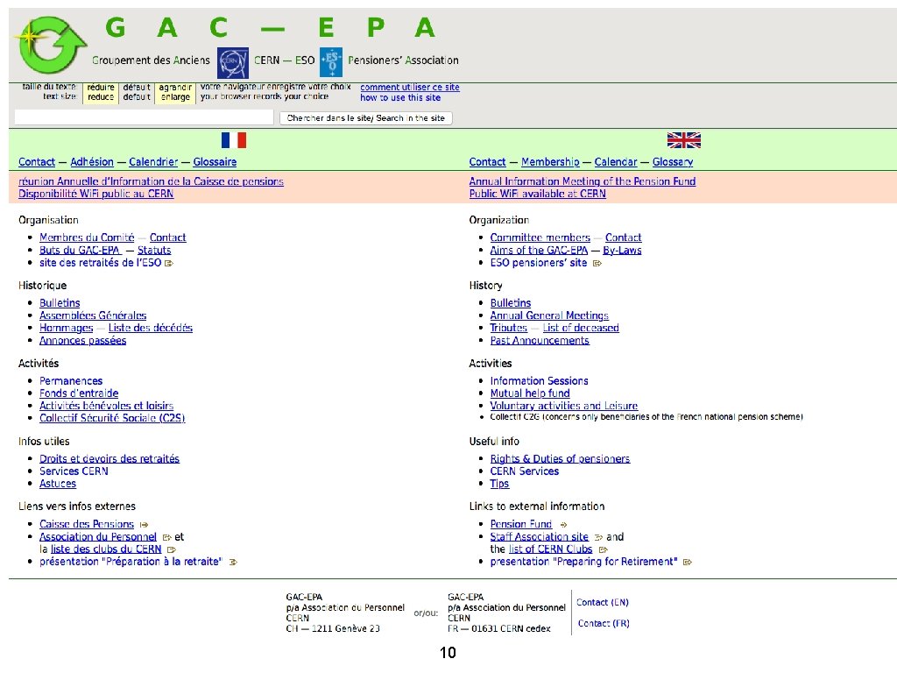897x673 pixels.
Task: Open 'Annonces passées' link
Action: (x=83, y=341)
